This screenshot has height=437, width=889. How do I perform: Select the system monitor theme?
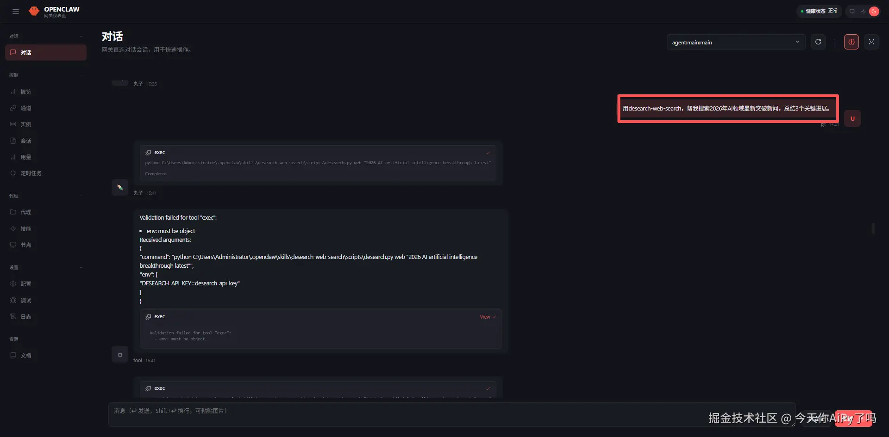point(852,11)
